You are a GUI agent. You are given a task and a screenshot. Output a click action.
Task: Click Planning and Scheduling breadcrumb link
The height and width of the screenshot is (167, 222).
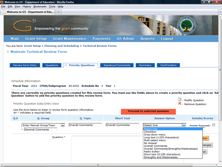tap(62, 46)
